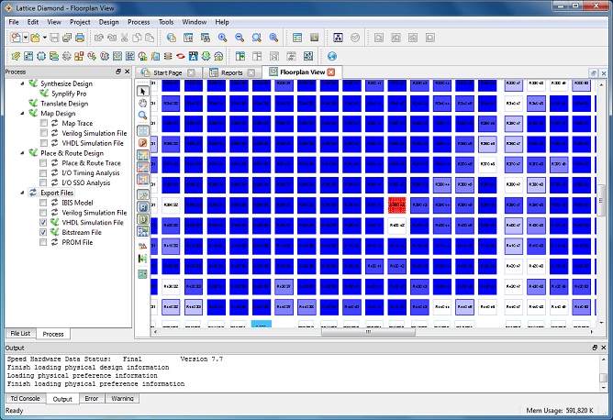Select the arrow pointer tool in floorplan toolbar

click(143, 91)
